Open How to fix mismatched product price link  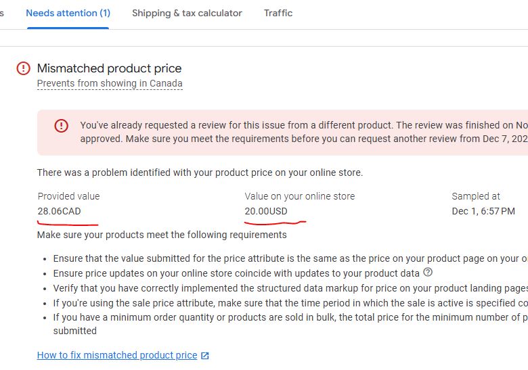coord(117,355)
